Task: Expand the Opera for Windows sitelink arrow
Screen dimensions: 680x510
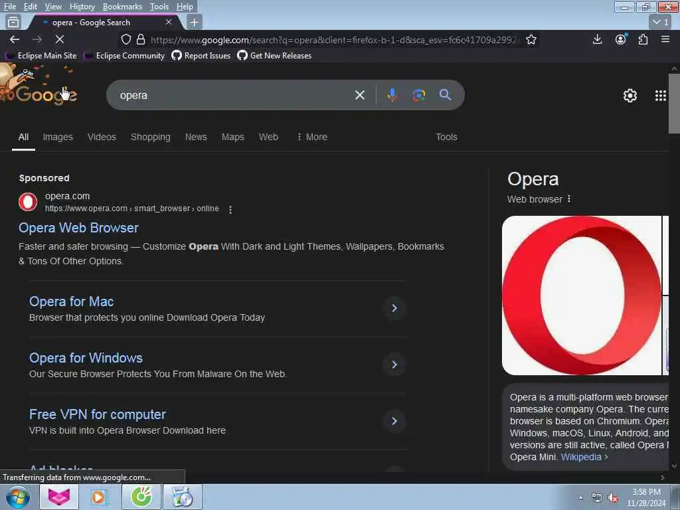Action: 394,365
